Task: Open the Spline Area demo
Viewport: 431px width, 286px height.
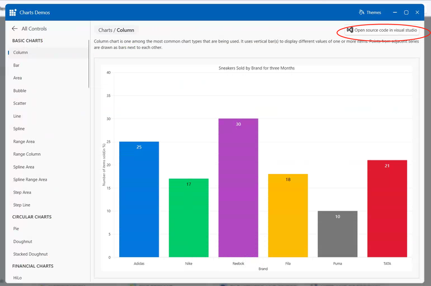Action: click(x=23, y=167)
